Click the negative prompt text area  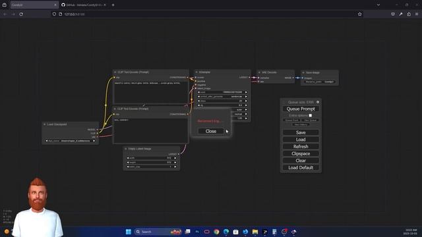click(151, 130)
